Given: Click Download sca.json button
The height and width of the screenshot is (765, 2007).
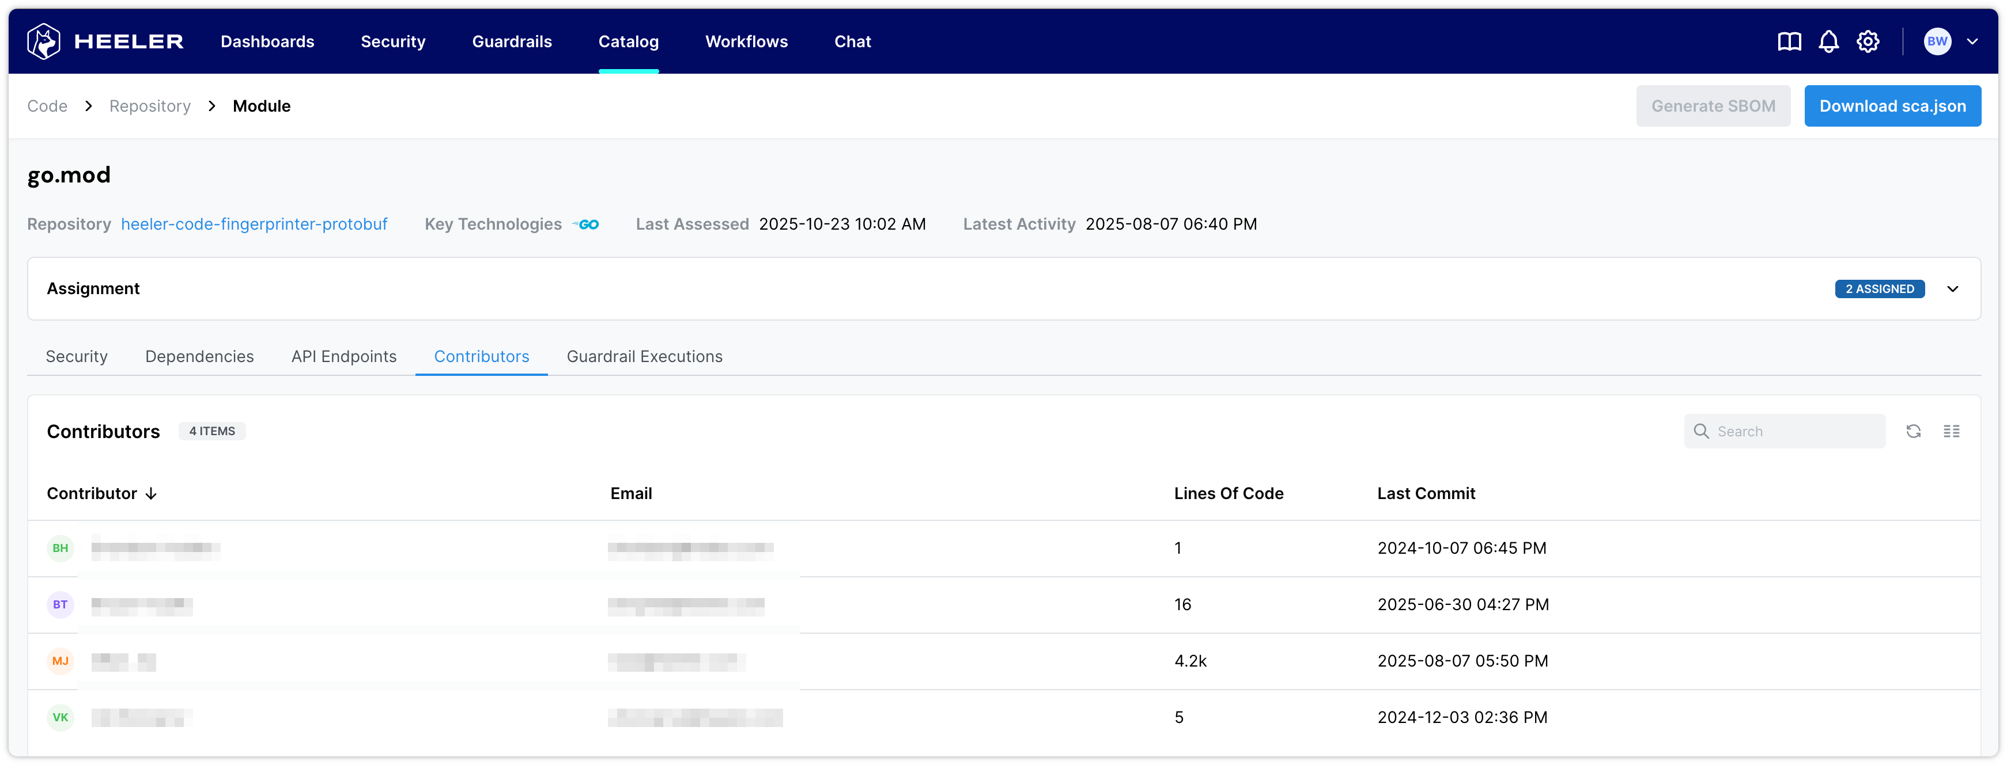Looking at the screenshot, I should (1892, 106).
